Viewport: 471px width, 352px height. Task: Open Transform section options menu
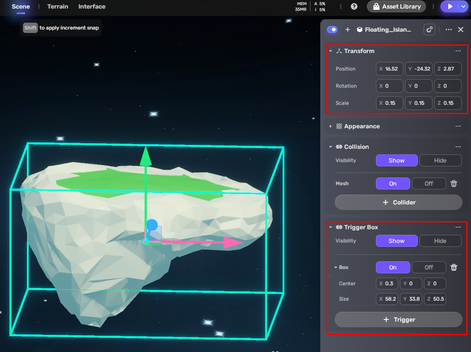click(458, 51)
